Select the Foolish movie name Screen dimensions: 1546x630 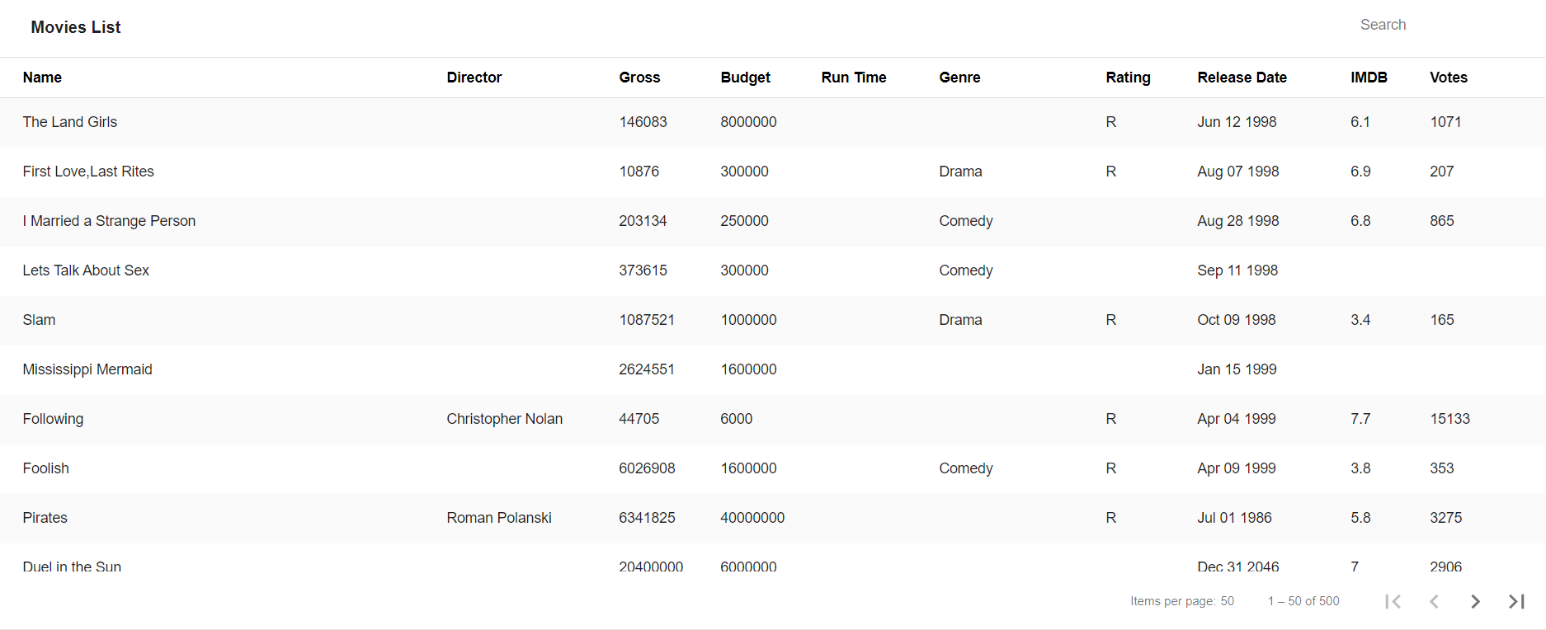tap(46, 468)
